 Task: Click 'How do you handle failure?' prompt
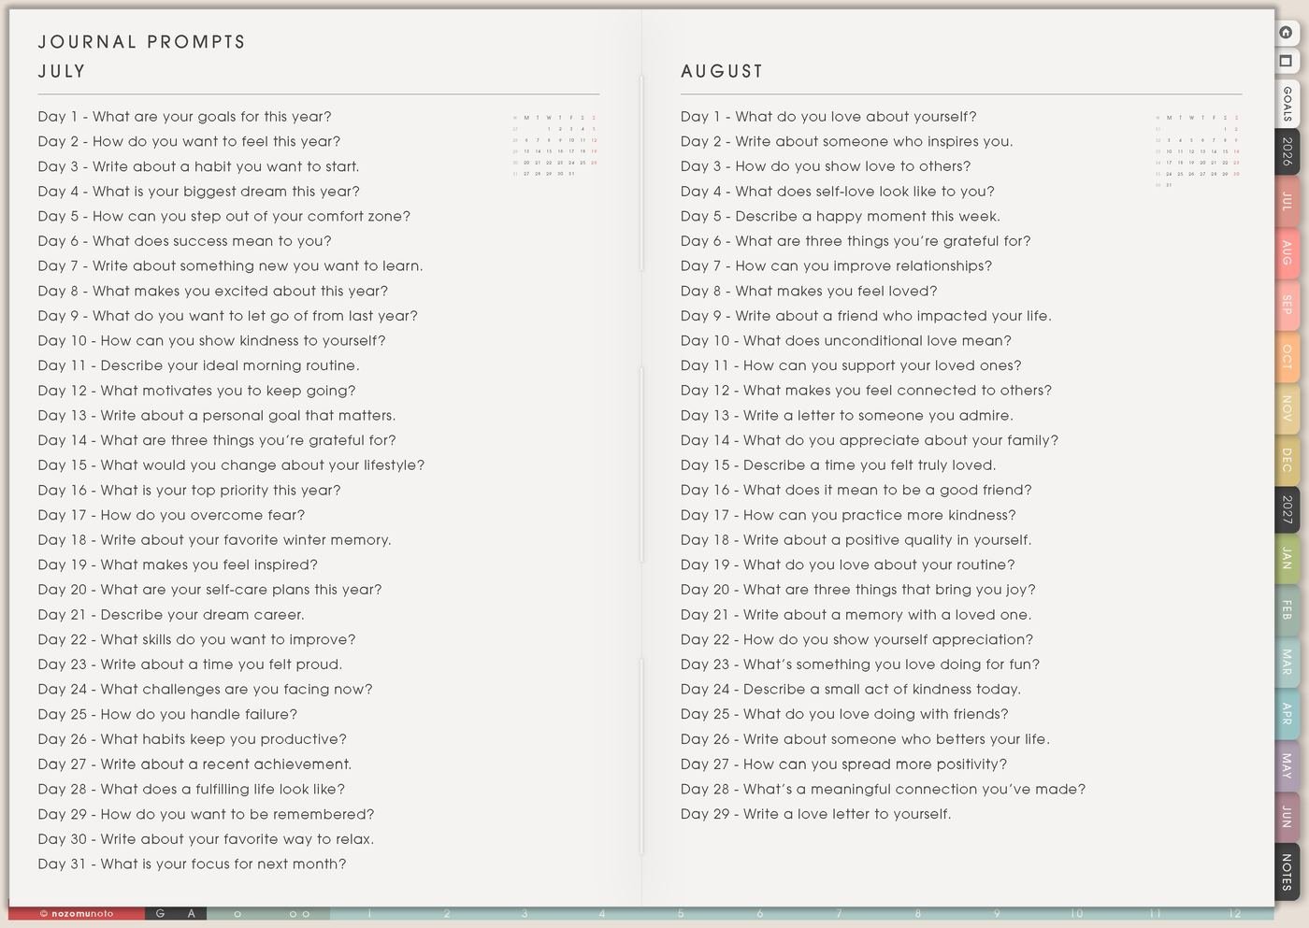199,714
